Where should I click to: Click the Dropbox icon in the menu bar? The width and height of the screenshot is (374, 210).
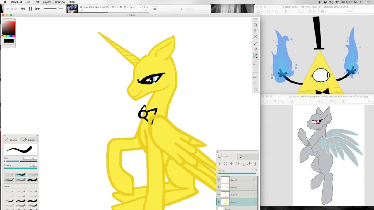tap(325, 2)
